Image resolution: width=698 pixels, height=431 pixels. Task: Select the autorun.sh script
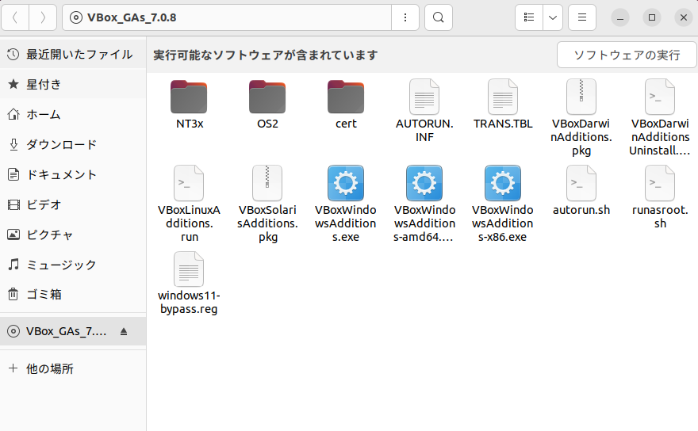[581, 191]
